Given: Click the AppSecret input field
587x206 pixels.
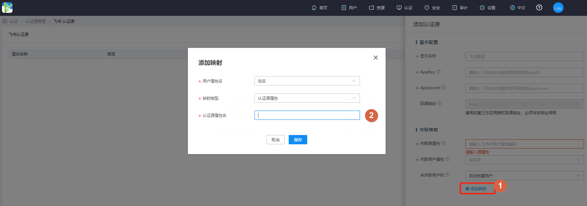Looking at the screenshot, I should [524, 89].
